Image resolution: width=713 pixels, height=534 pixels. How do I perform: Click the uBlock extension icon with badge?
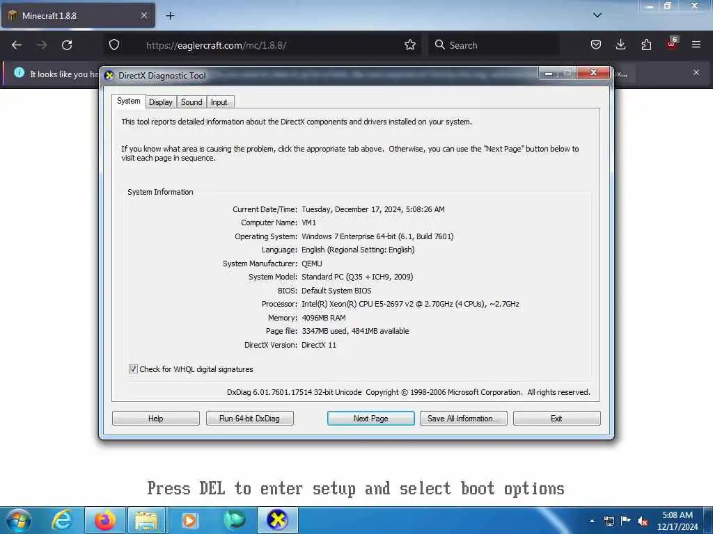click(x=672, y=44)
